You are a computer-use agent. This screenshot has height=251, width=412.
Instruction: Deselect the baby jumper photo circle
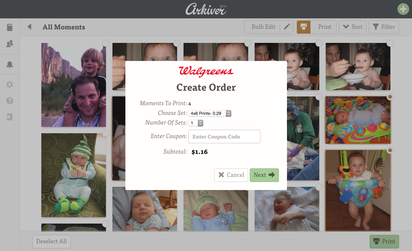point(390,150)
